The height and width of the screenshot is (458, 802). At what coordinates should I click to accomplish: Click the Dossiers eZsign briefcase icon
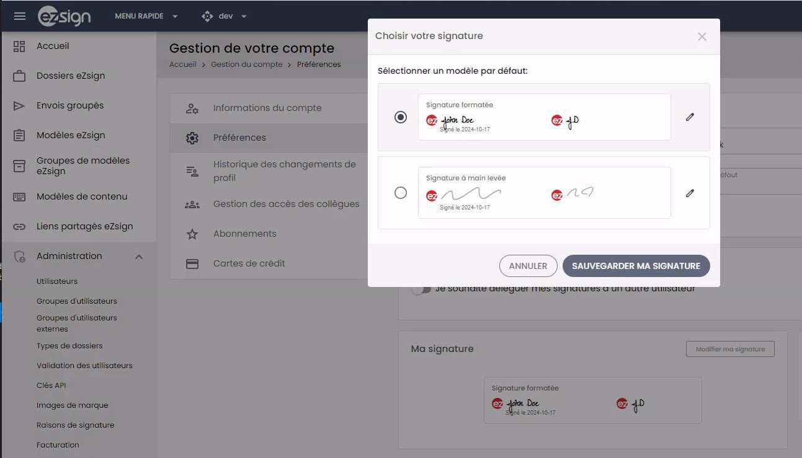click(x=19, y=76)
